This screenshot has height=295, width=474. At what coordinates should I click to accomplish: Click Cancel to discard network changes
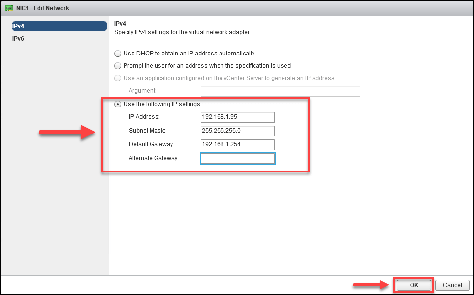coord(452,285)
